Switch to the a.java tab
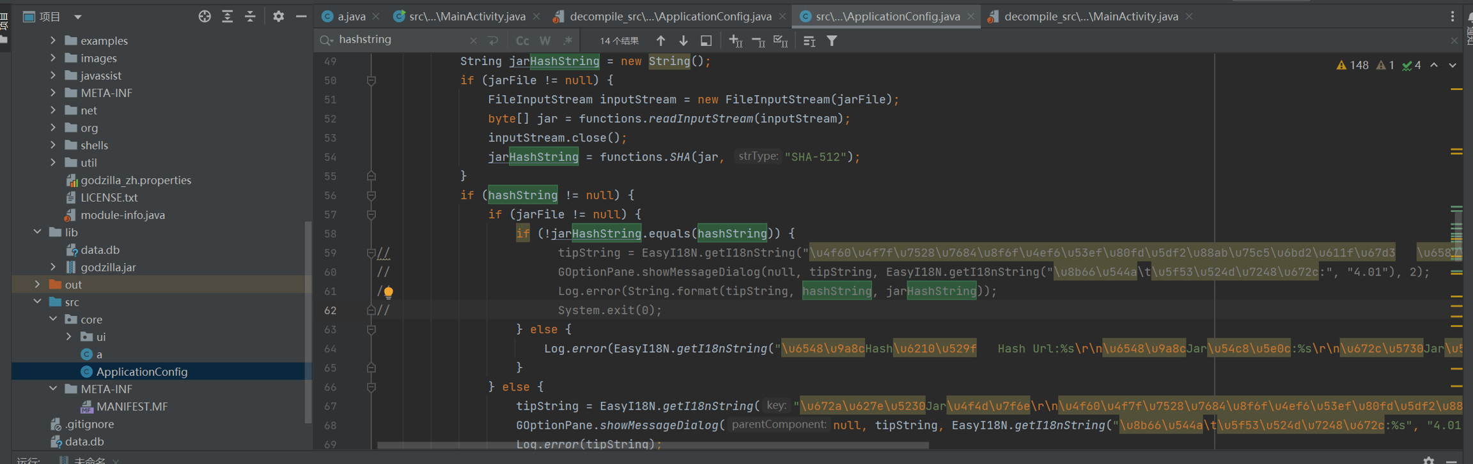Screen dimensions: 1473x464 [351, 17]
